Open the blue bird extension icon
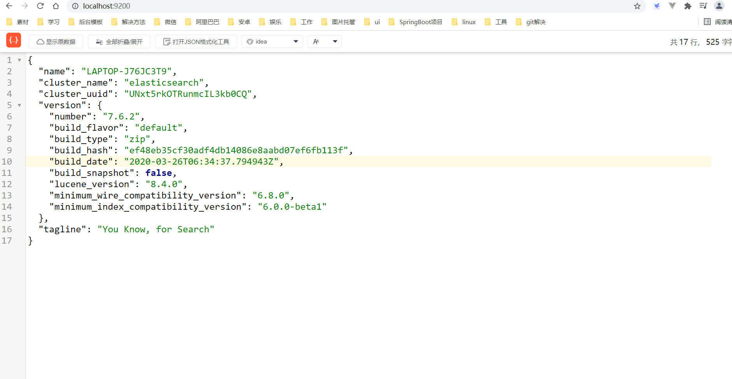This screenshot has width=732, height=379. (657, 6)
